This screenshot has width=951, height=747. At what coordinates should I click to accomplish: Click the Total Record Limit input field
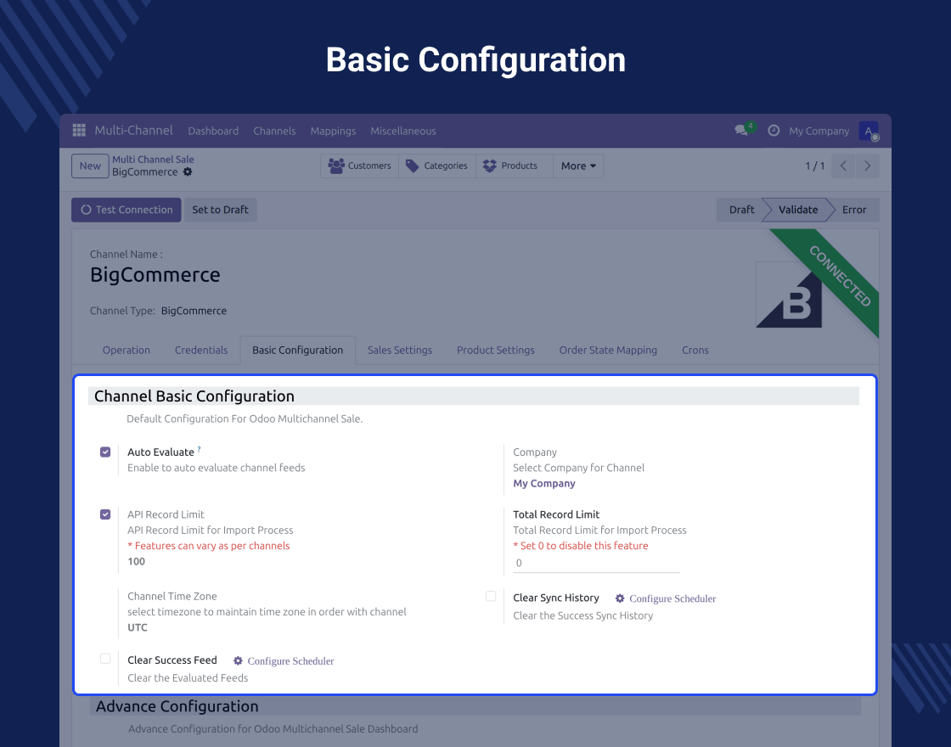coord(596,564)
